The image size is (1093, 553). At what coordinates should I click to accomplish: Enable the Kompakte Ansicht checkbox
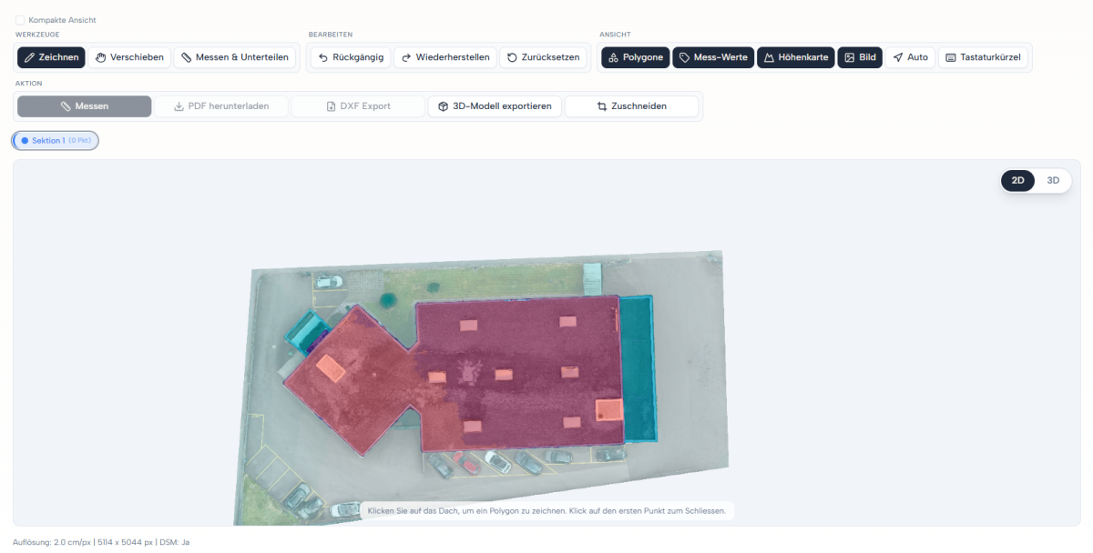[20, 20]
